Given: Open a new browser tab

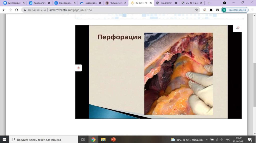Looking at the screenshot, I should point(209,3).
